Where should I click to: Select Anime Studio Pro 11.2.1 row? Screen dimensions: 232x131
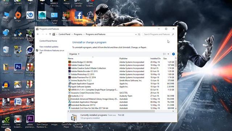pos(121,80)
